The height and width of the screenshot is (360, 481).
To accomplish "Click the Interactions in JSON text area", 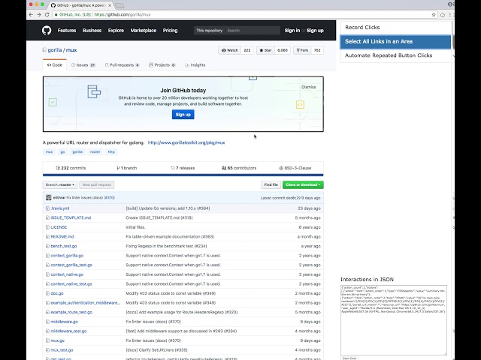I will (394, 320).
